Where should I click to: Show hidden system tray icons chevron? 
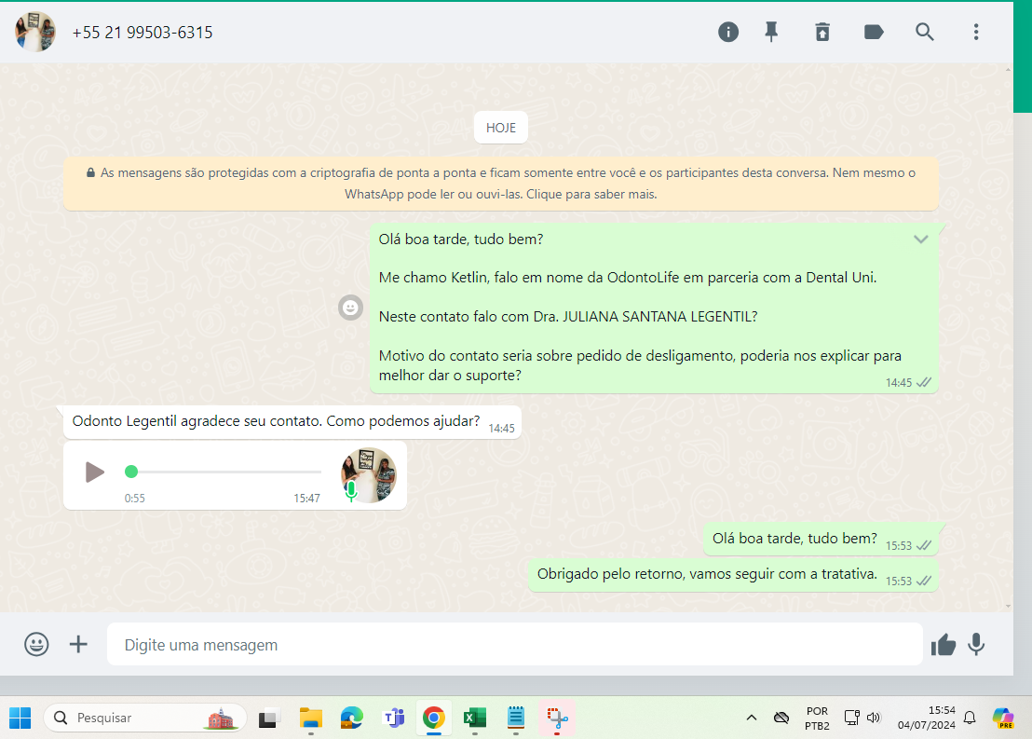tap(751, 718)
